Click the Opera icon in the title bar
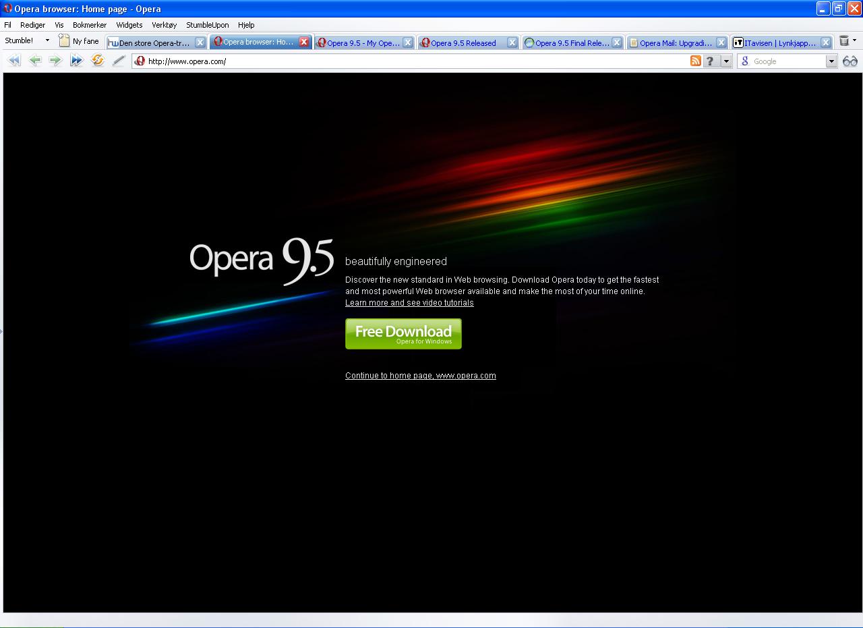The width and height of the screenshot is (863, 628). click(x=8, y=9)
